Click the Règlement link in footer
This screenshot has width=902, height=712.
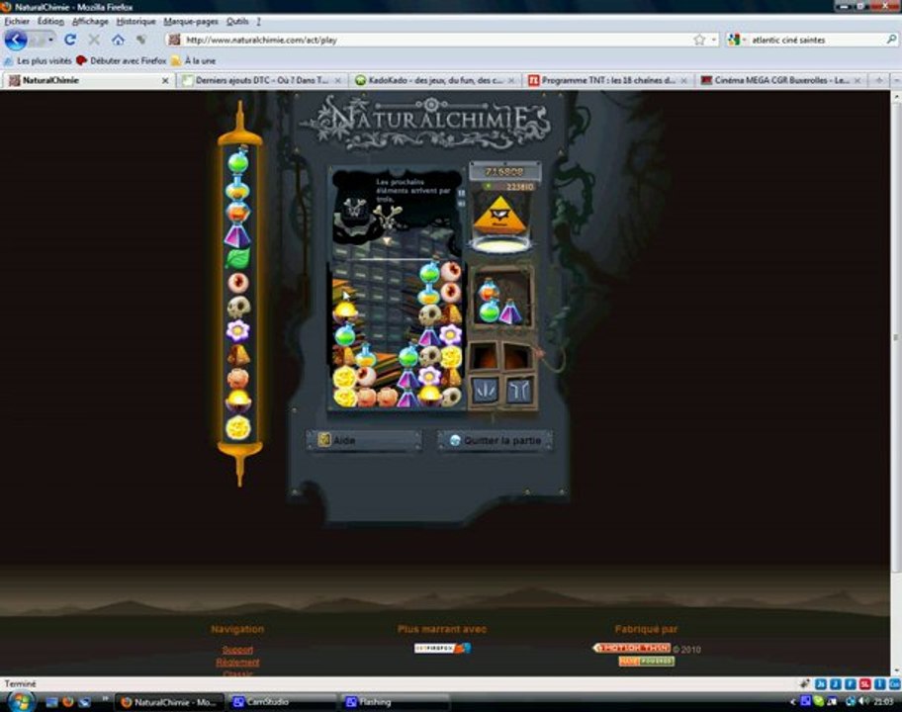tap(237, 663)
